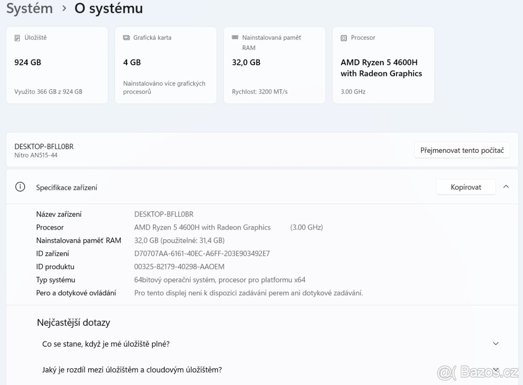The height and width of the screenshot is (385, 523).
Task: Expand the cloud storage difference question
Action: [x=496, y=369]
